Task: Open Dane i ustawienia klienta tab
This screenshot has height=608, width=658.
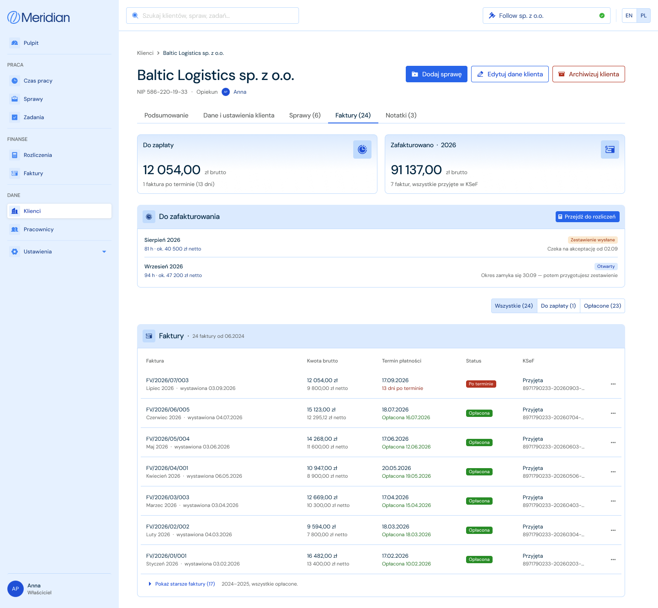Action: coord(239,115)
